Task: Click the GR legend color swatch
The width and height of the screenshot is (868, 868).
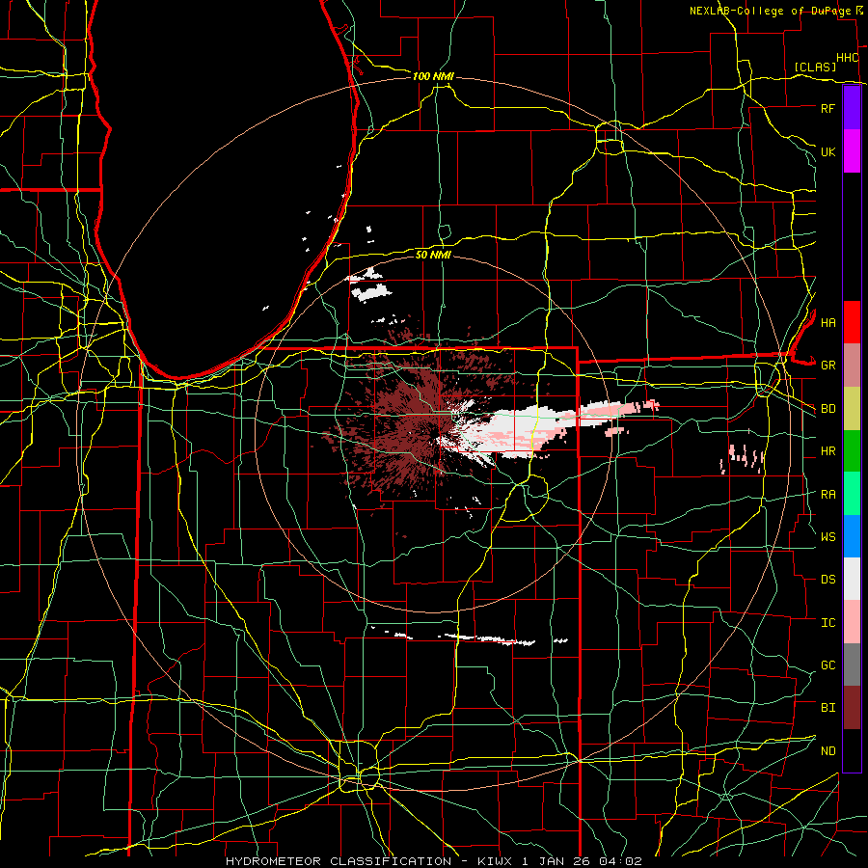Action: [852, 366]
